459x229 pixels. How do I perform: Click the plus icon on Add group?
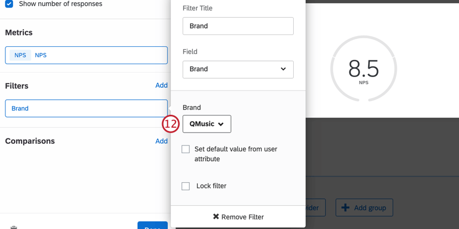tap(346, 207)
